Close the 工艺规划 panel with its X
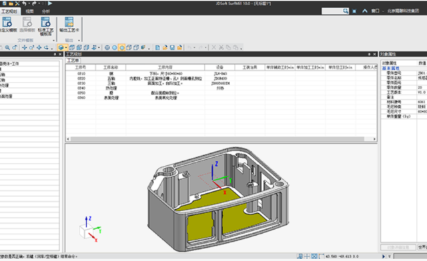Screen dimensions: 427x261 pyautogui.click(x=374, y=54)
